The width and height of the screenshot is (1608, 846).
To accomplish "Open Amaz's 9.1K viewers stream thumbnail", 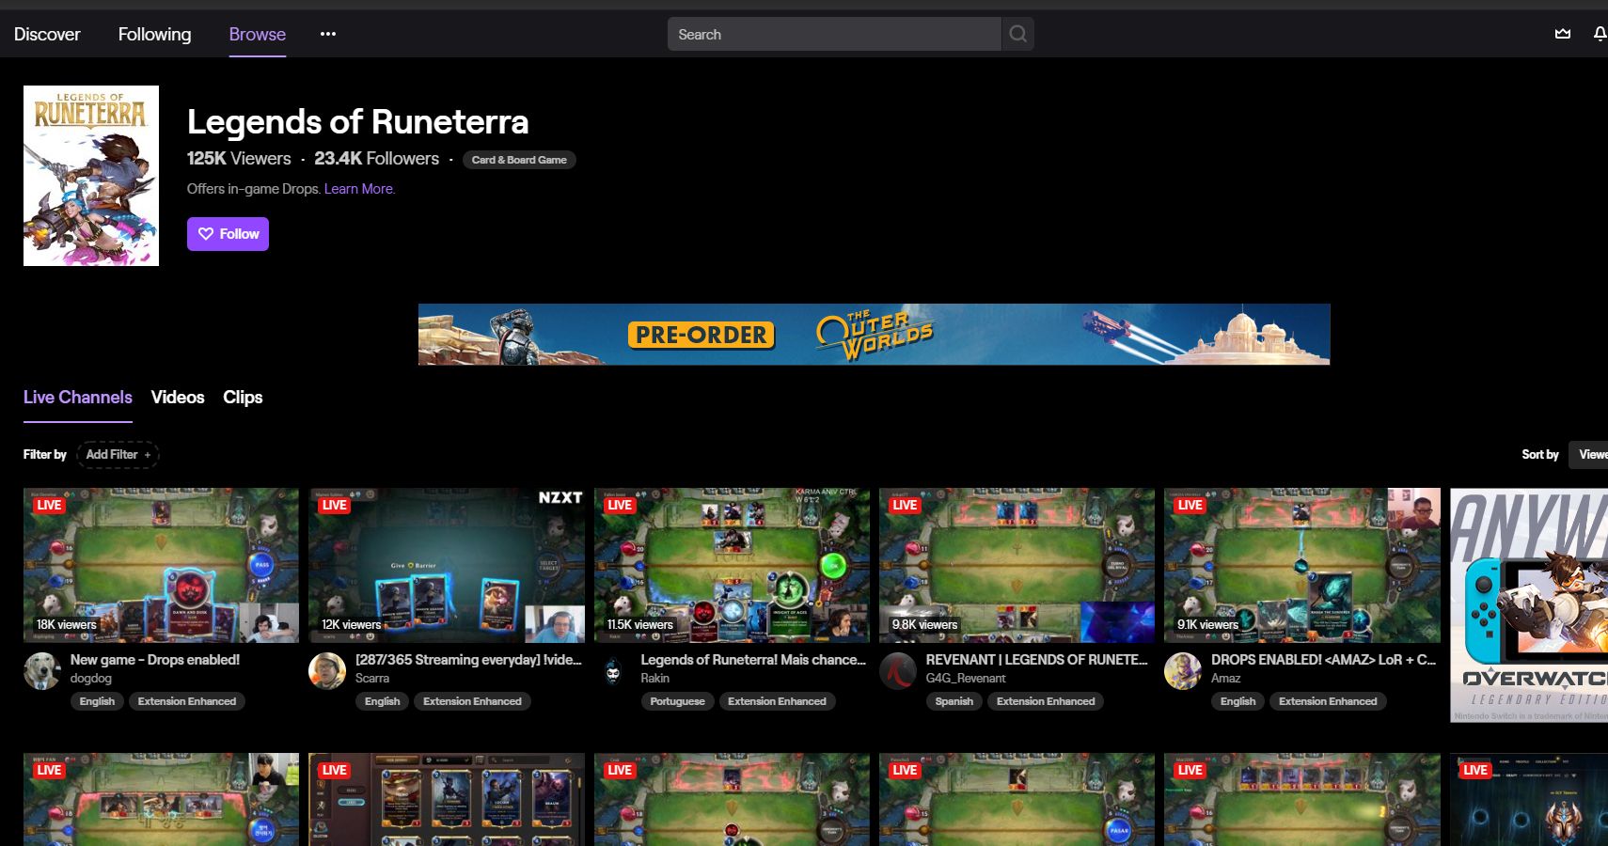I will tap(1302, 565).
